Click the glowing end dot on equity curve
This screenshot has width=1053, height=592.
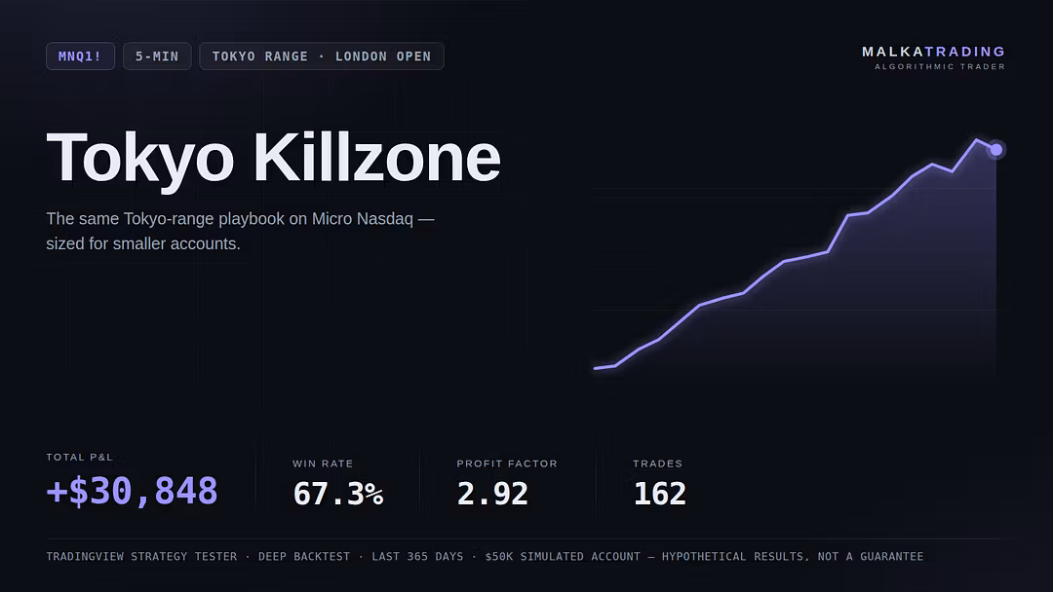click(x=995, y=150)
